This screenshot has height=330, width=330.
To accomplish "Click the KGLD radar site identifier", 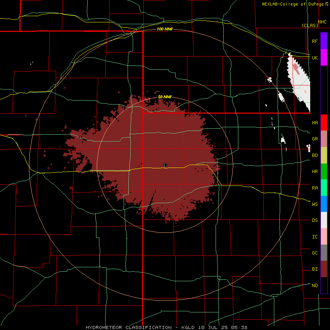I will 188,327.
